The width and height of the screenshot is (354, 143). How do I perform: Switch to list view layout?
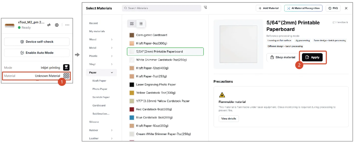pos(141,23)
